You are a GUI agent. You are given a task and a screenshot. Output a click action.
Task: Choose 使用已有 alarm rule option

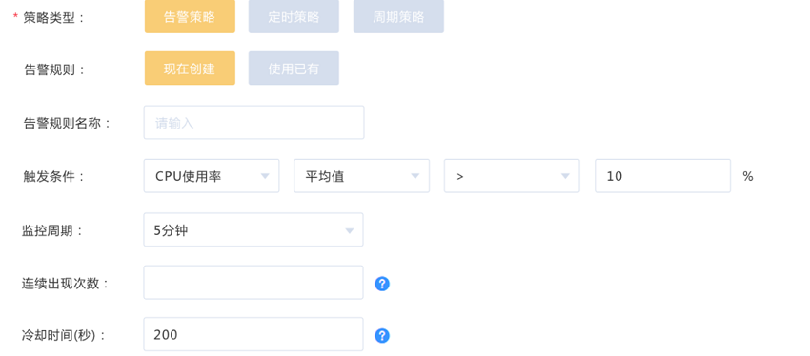point(294,69)
